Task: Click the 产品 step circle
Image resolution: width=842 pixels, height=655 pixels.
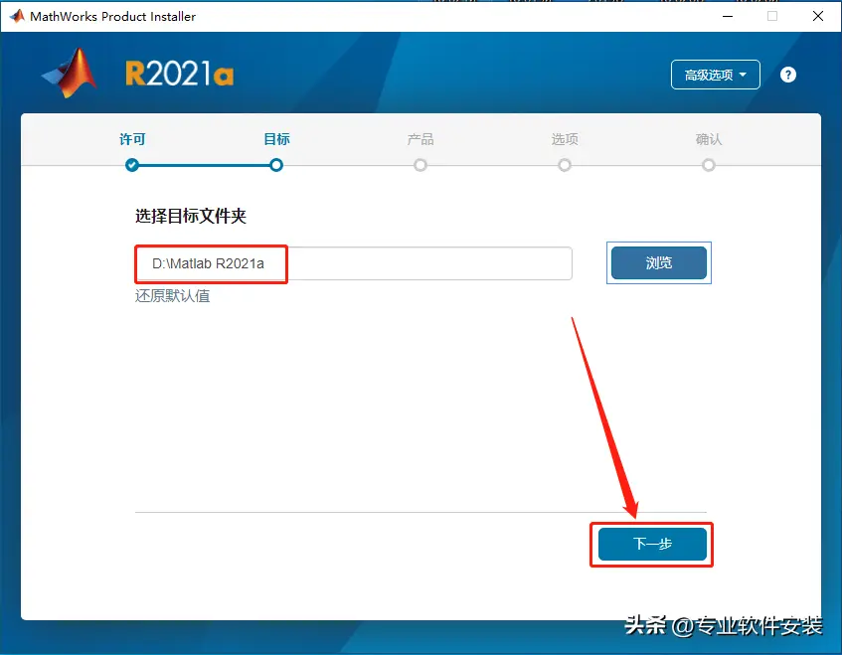Action: (421, 165)
